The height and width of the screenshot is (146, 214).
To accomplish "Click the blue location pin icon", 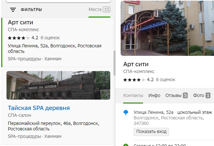I will click(x=126, y=113).
